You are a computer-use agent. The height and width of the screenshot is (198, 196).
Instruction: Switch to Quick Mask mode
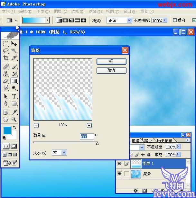(14, 146)
